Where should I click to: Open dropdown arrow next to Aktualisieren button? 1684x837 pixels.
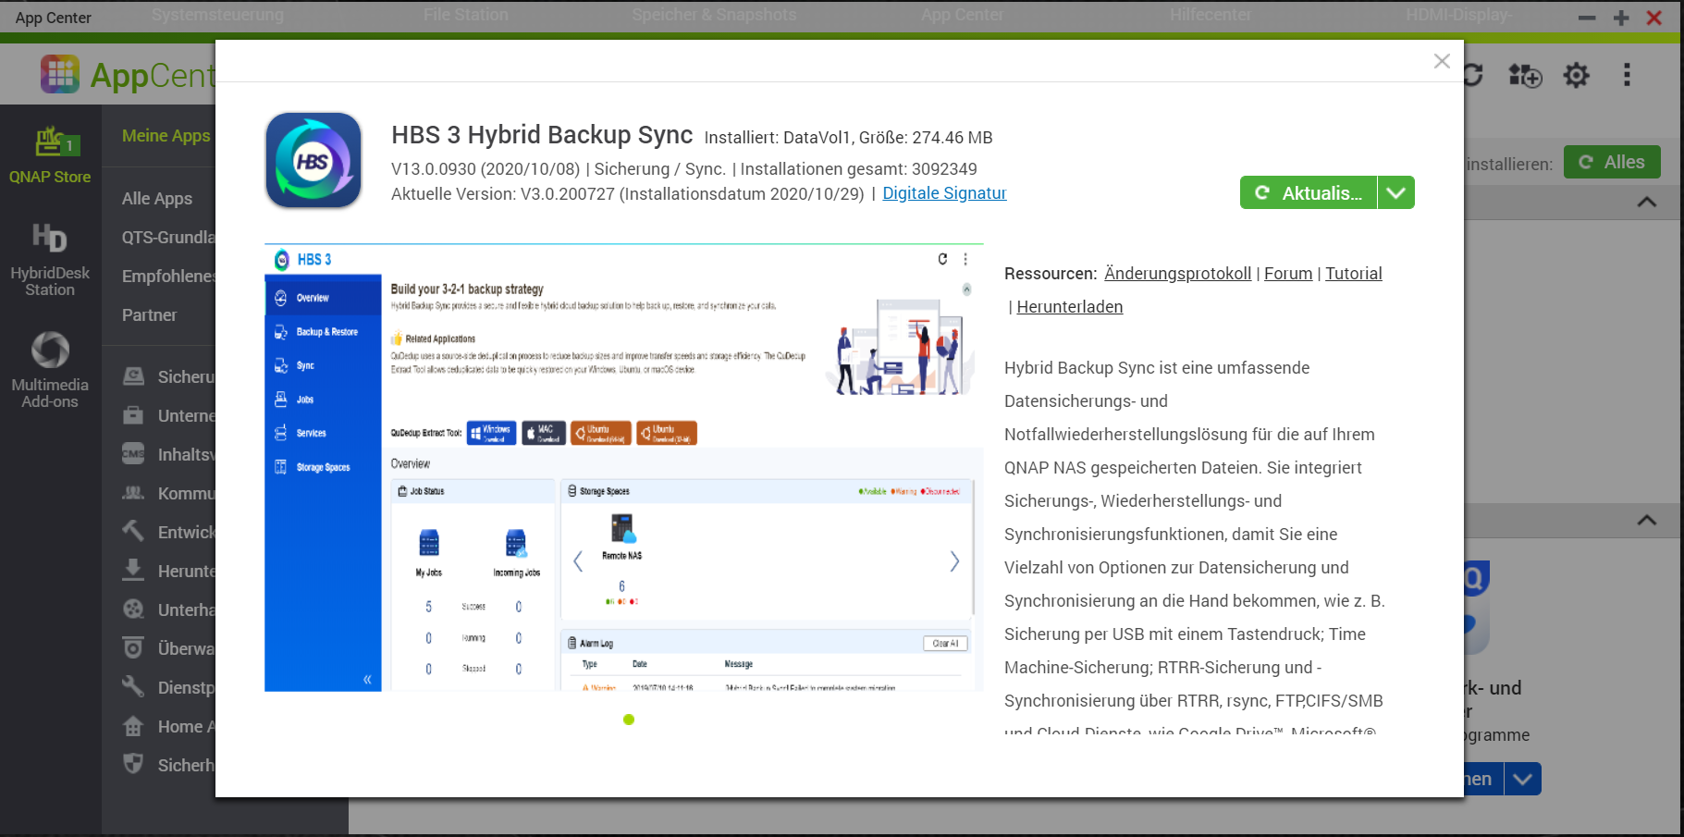point(1396,193)
